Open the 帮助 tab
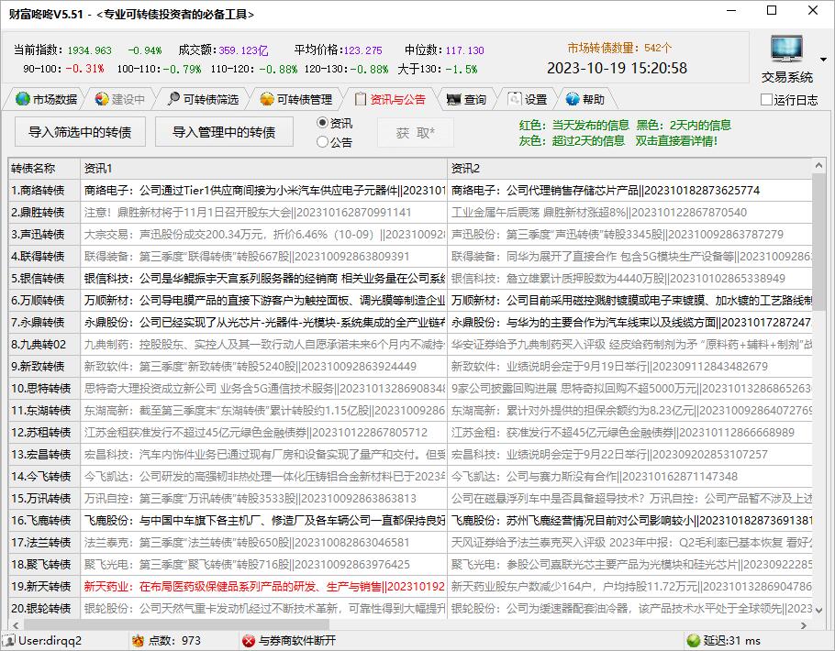The height and width of the screenshot is (651, 835). tap(585, 99)
